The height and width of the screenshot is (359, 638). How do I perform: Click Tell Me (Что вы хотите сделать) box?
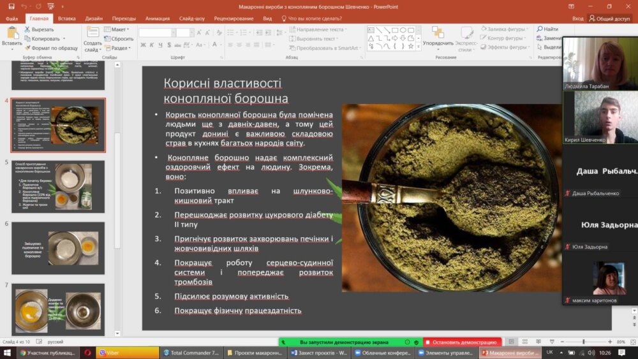pos(312,18)
